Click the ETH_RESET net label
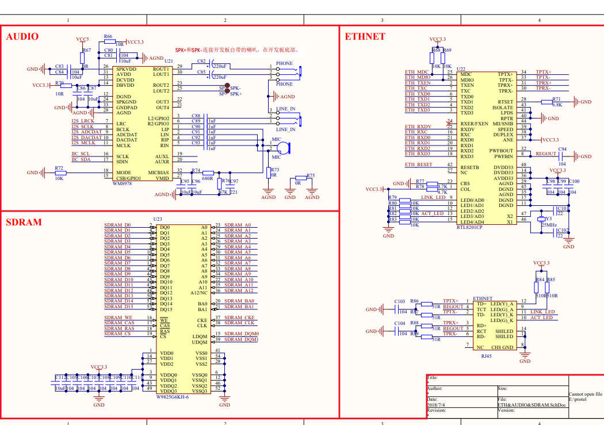Image resolution: width=604 pixels, height=425 pixels. pyautogui.click(x=418, y=164)
